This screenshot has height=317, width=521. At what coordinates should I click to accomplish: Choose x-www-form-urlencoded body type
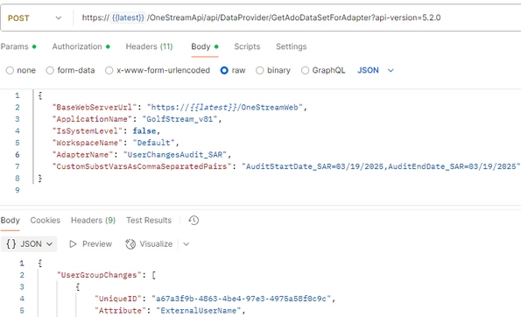point(109,70)
